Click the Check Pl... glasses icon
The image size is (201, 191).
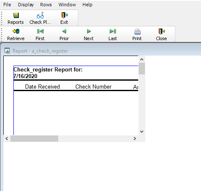click(x=40, y=15)
